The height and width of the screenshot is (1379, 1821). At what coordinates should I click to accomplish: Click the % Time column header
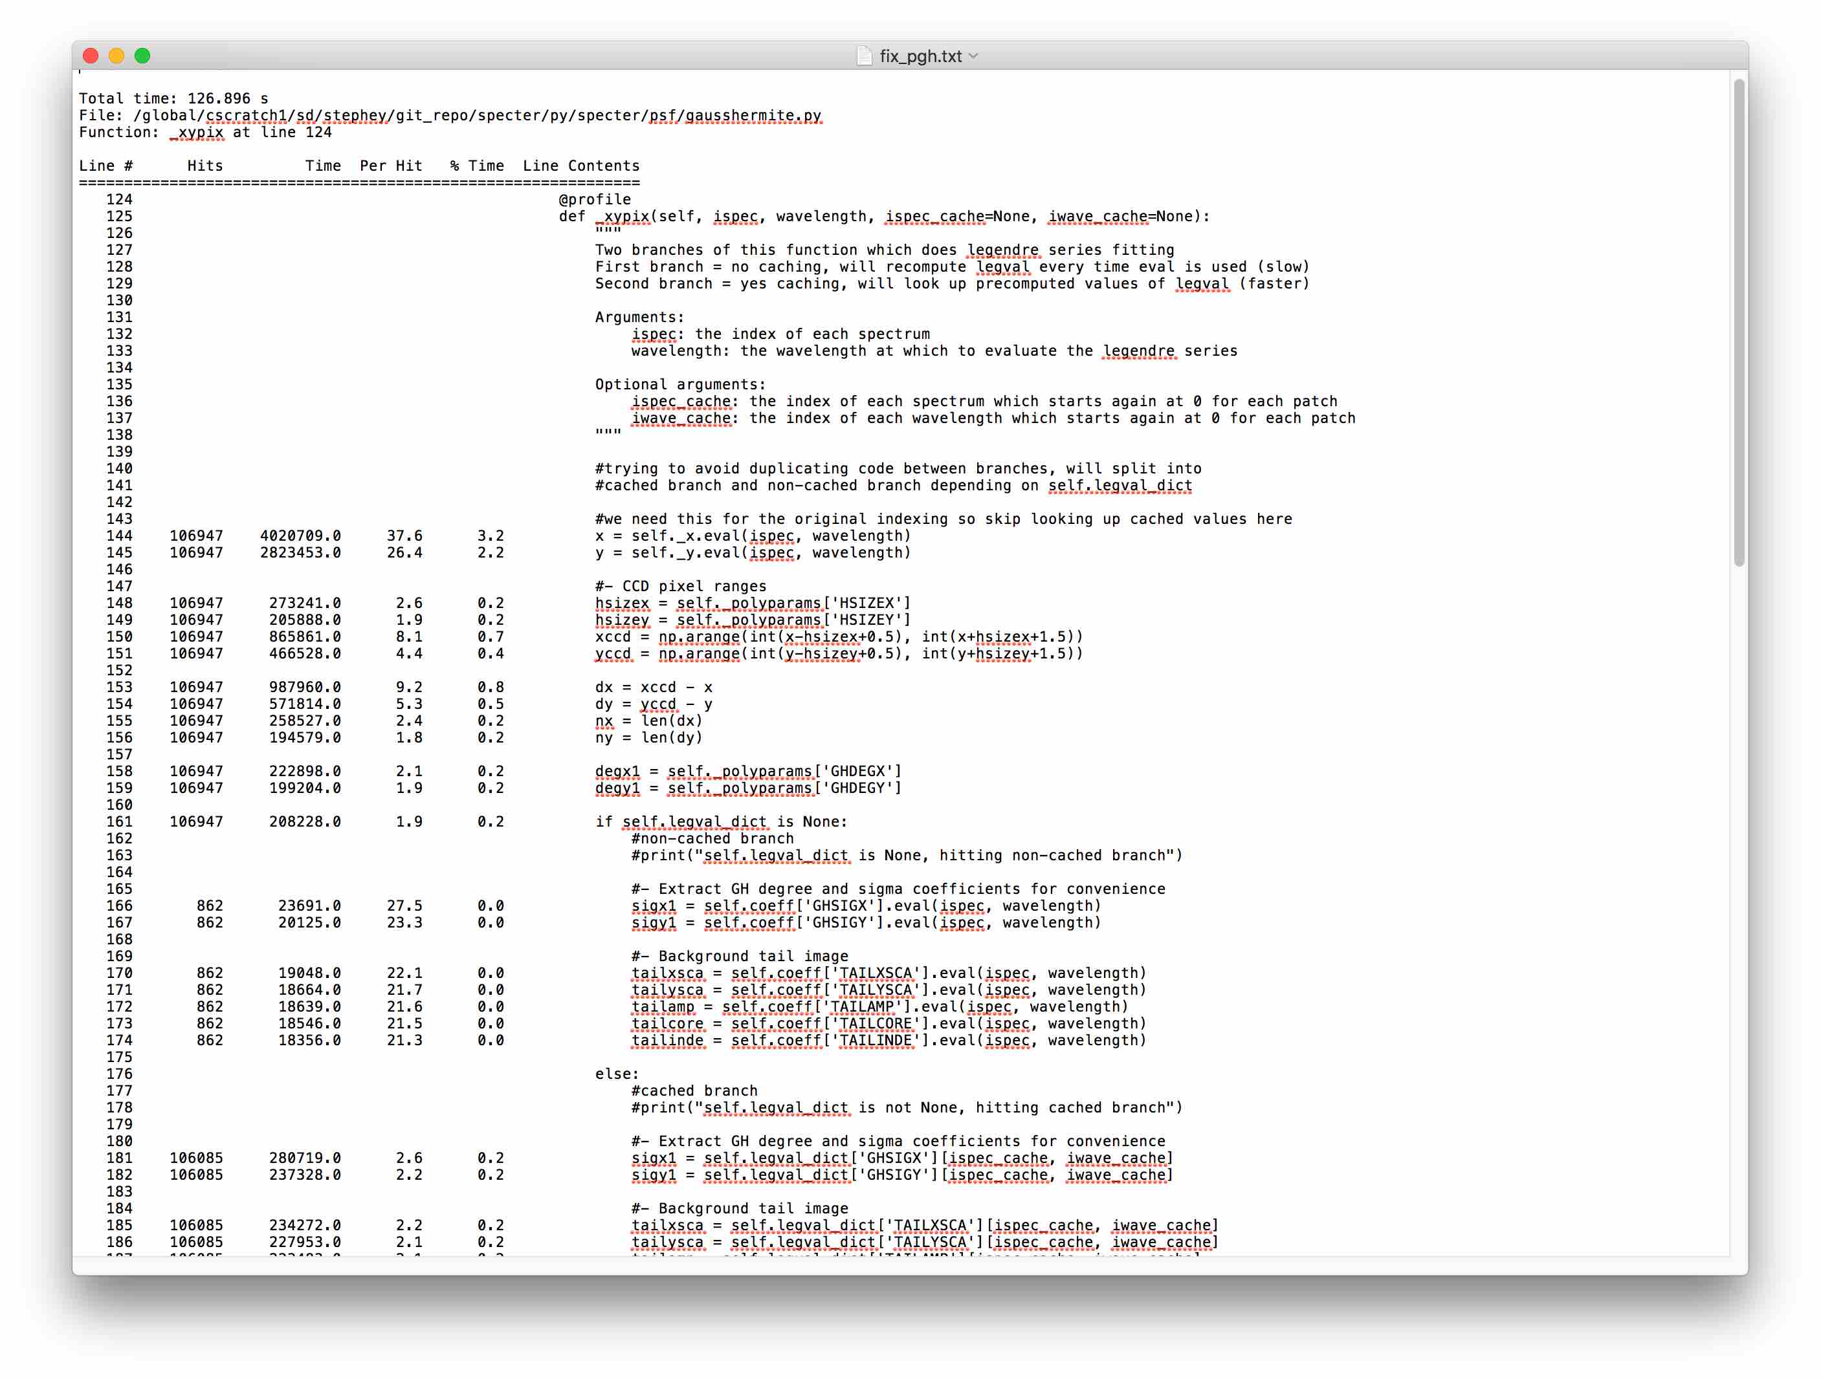click(x=478, y=164)
